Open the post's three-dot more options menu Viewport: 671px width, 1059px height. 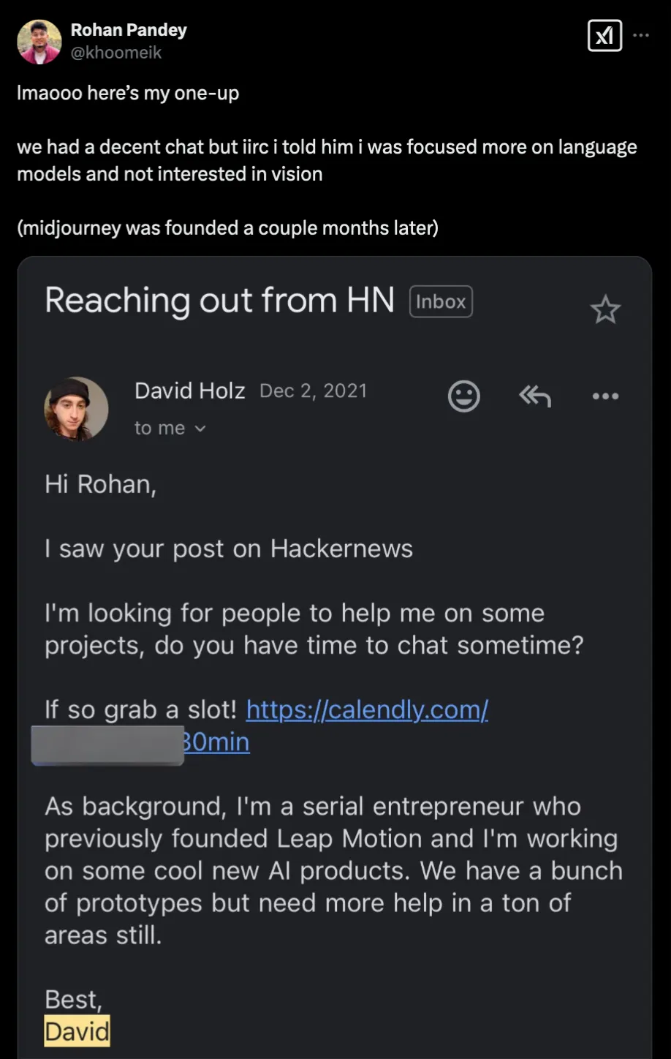tap(641, 35)
